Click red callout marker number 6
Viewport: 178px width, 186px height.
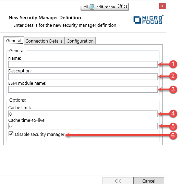tap(173, 135)
